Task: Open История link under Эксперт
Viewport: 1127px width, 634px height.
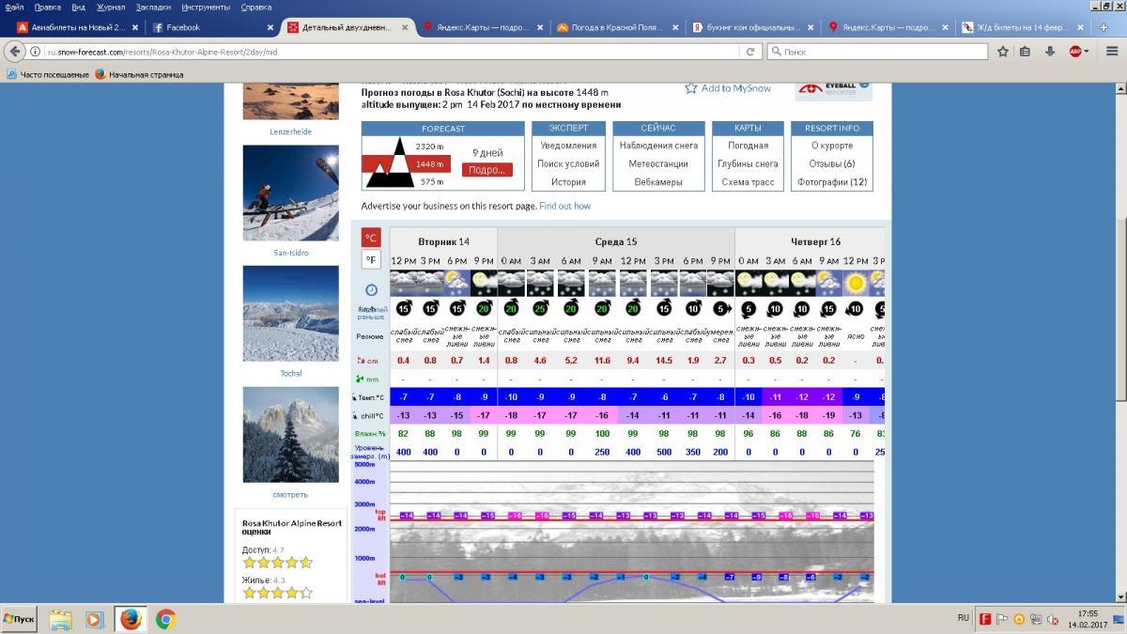Action: point(568,182)
